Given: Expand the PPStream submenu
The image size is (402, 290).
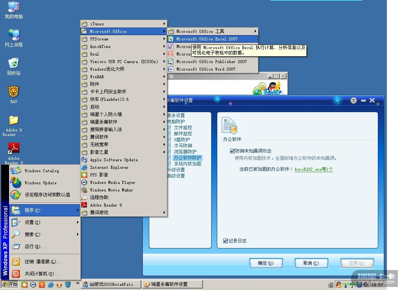Looking at the screenshot, I should 124,39.
